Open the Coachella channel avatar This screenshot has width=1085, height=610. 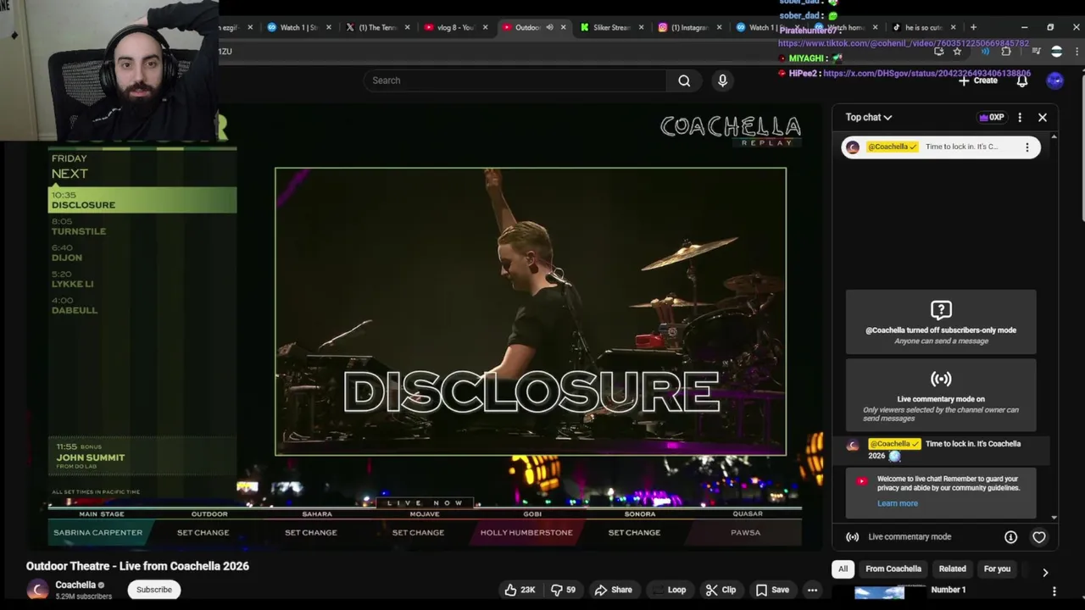[x=37, y=591]
